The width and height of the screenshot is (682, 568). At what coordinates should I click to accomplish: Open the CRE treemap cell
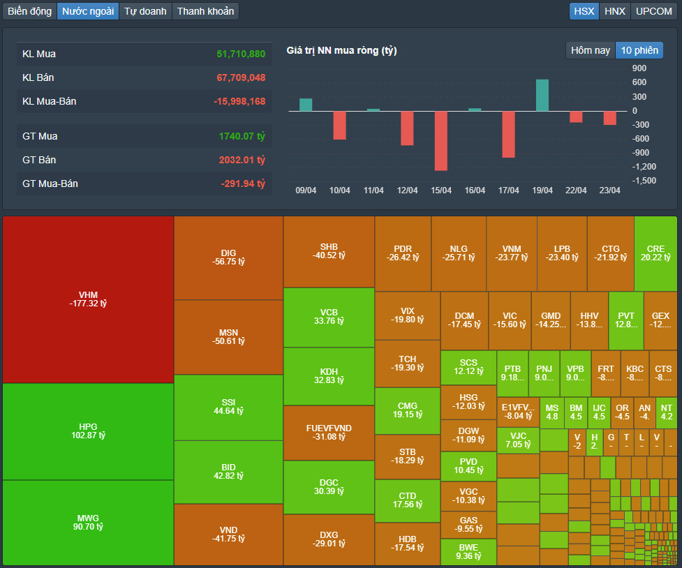655,253
